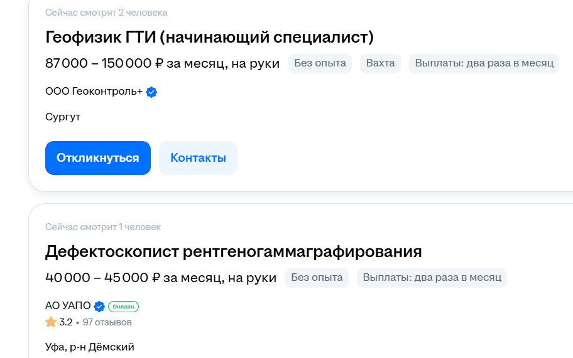This screenshot has height=358, width=573.
Task: Click the verified badge next to ООО Геоконтроль+
Action: [x=151, y=92]
